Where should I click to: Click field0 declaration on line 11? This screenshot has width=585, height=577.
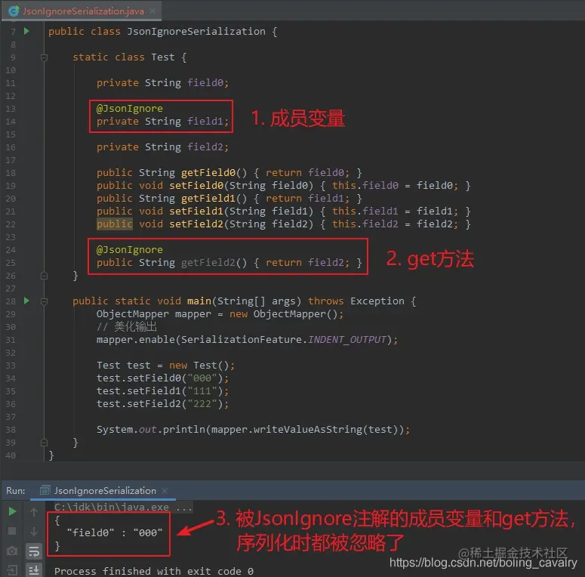point(205,83)
